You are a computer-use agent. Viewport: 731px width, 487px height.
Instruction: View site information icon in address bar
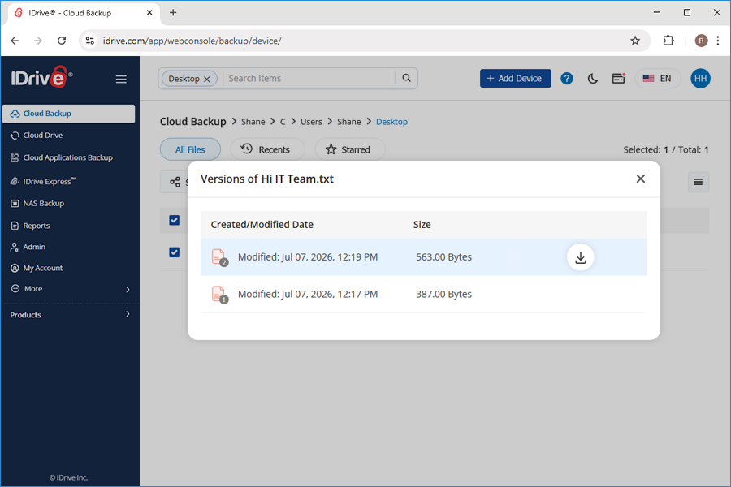tap(90, 41)
